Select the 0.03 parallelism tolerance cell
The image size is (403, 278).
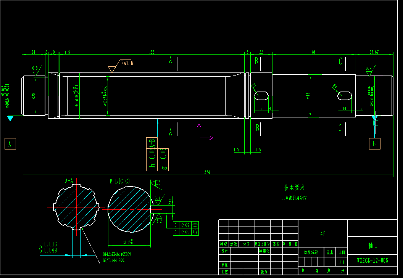(185, 232)
